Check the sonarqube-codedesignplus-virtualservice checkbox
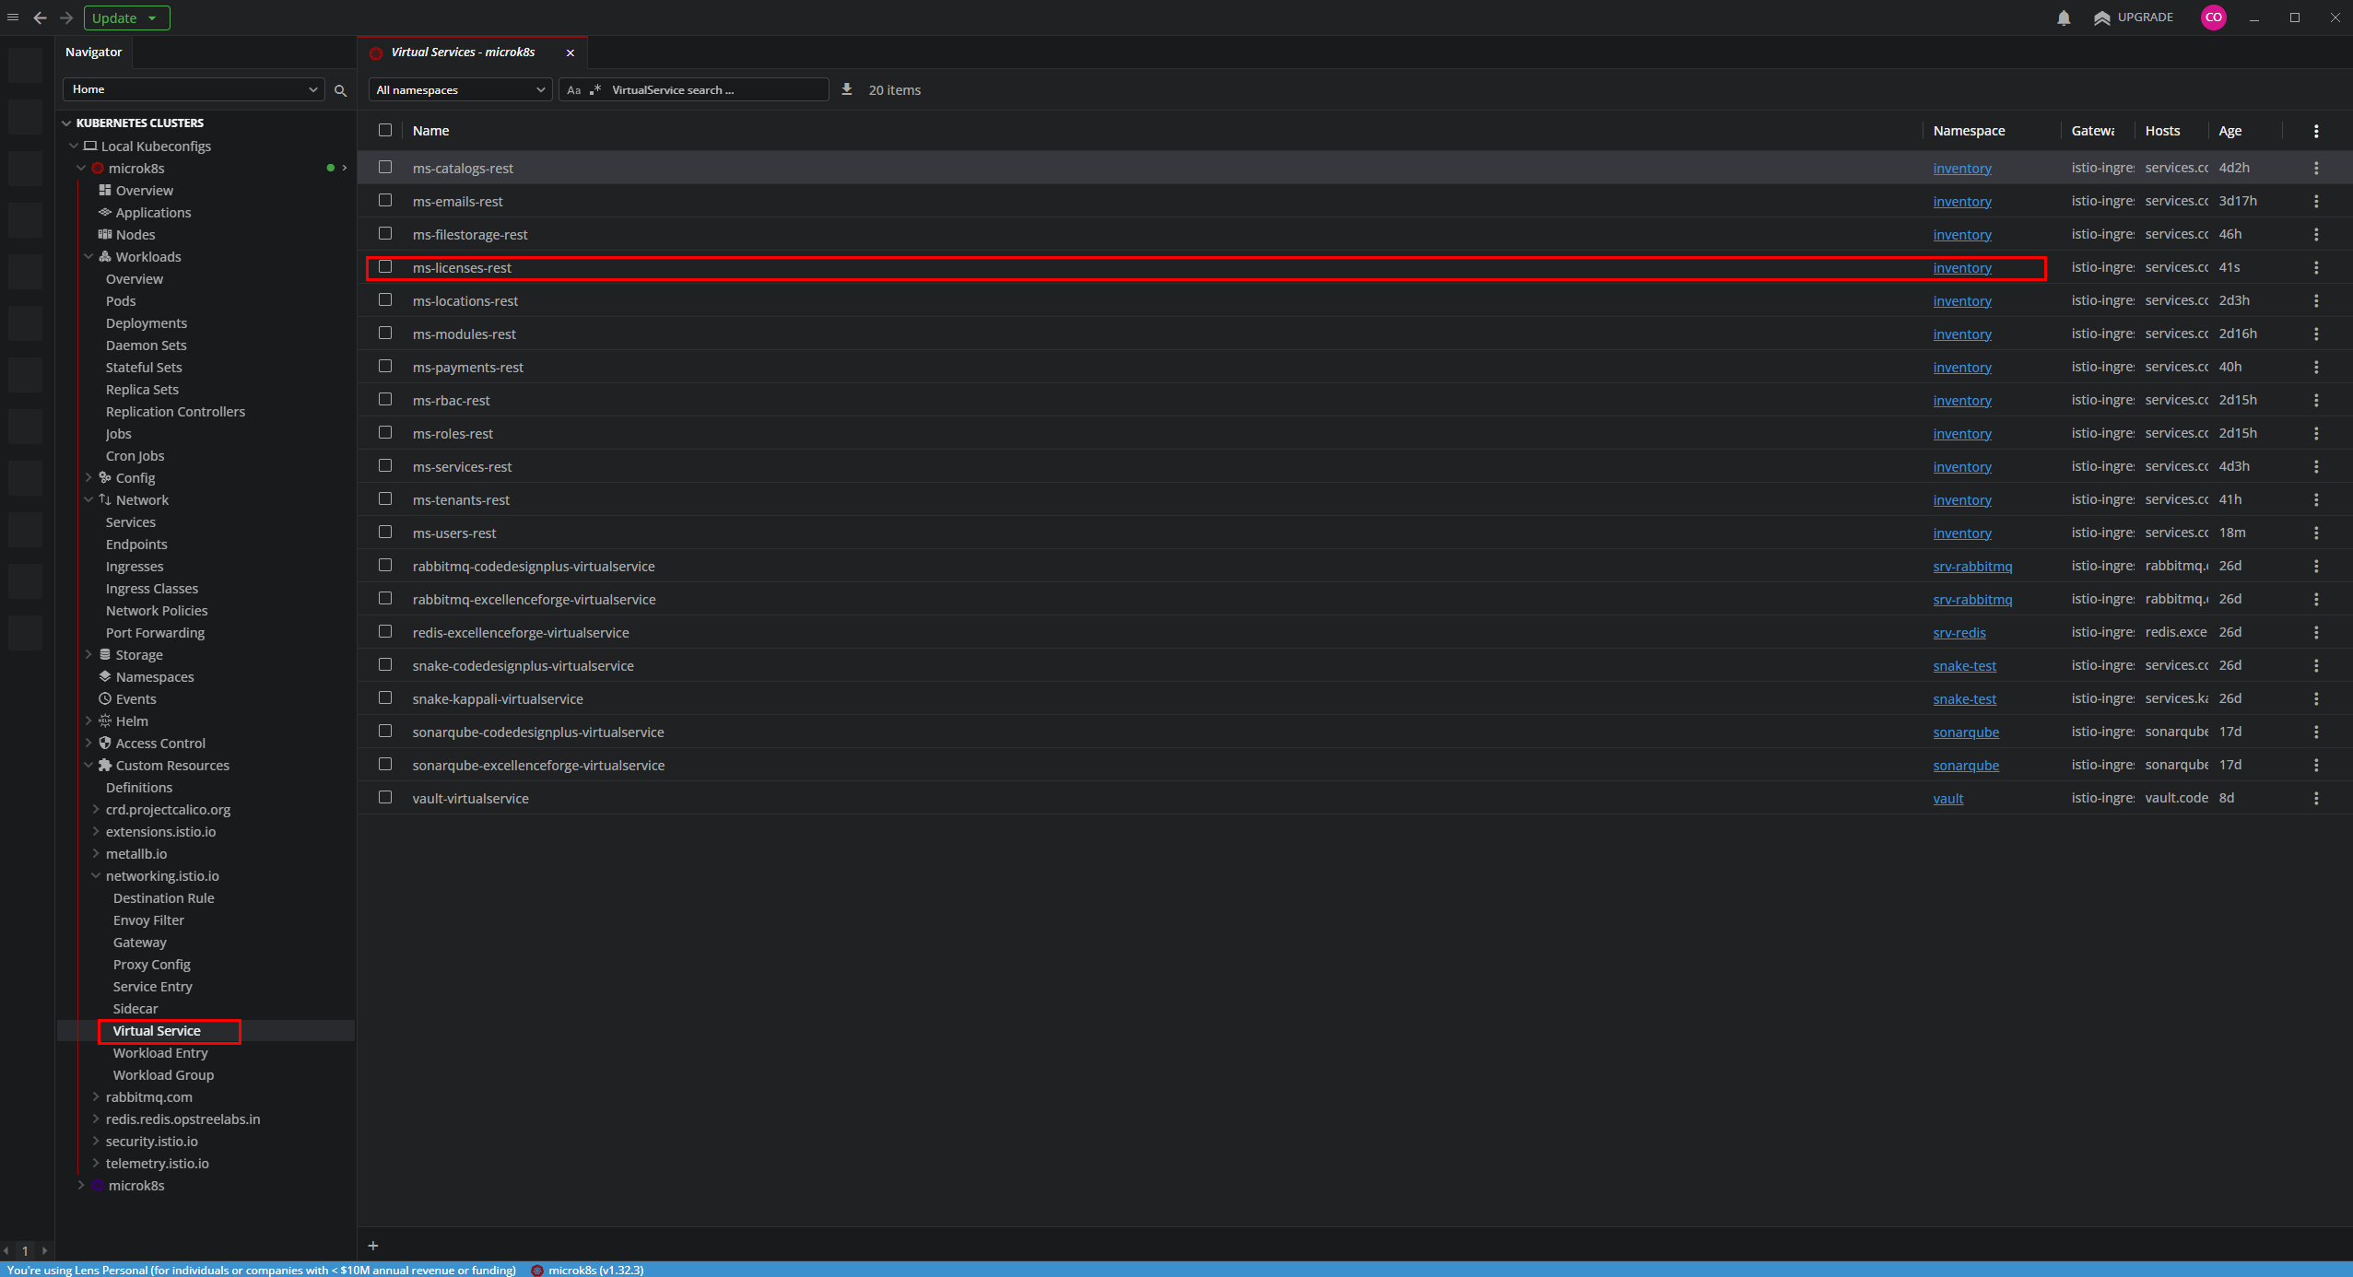This screenshot has height=1277, width=2353. [x=385, y=731]
